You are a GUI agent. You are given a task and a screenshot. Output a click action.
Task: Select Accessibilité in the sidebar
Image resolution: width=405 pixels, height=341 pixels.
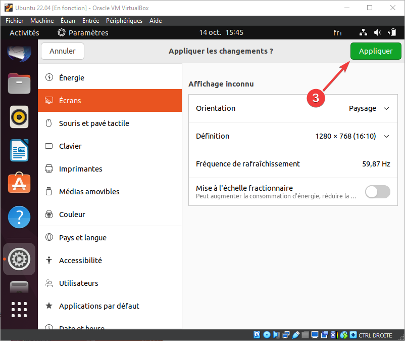click(x=110, y=260)
